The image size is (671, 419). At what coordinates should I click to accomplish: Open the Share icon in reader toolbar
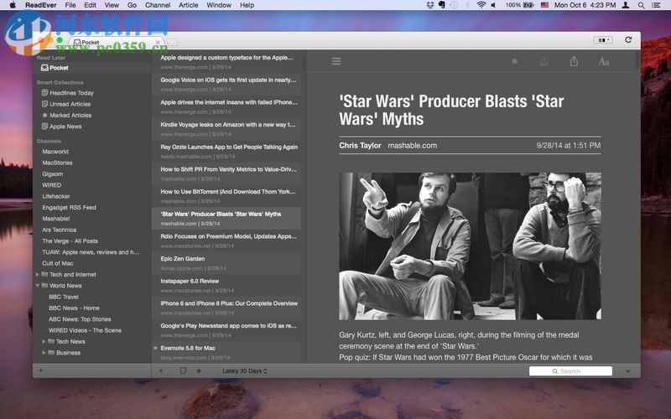[x=574, y=61]
